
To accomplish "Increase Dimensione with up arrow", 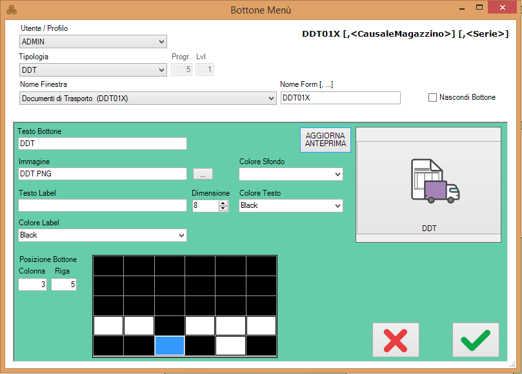I will [x=223, y=203].
